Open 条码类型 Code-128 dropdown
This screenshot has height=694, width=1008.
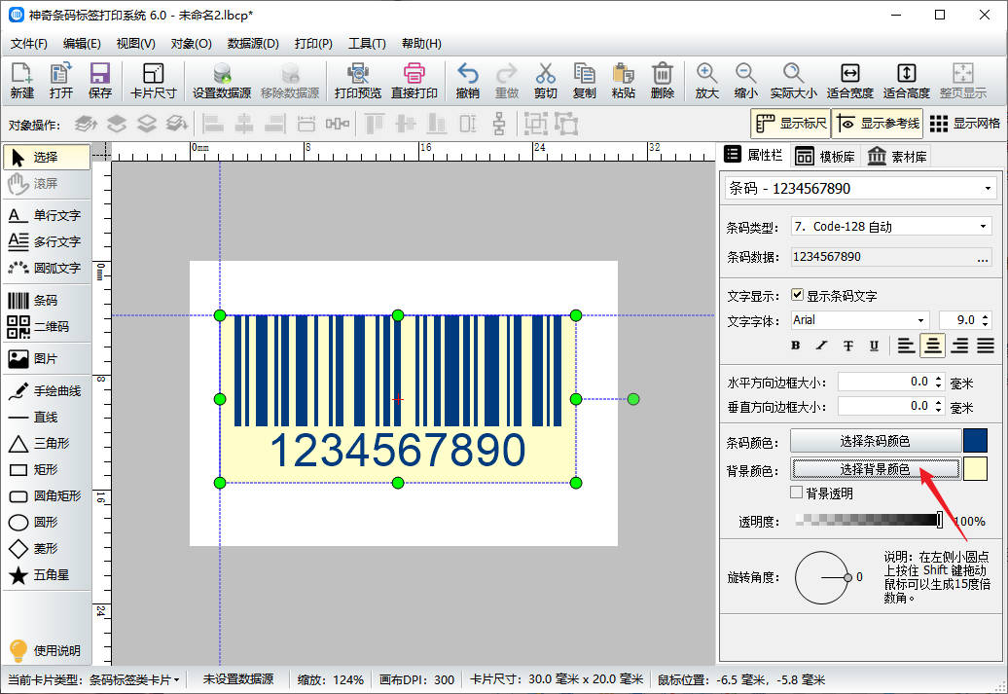click(983, 227)
